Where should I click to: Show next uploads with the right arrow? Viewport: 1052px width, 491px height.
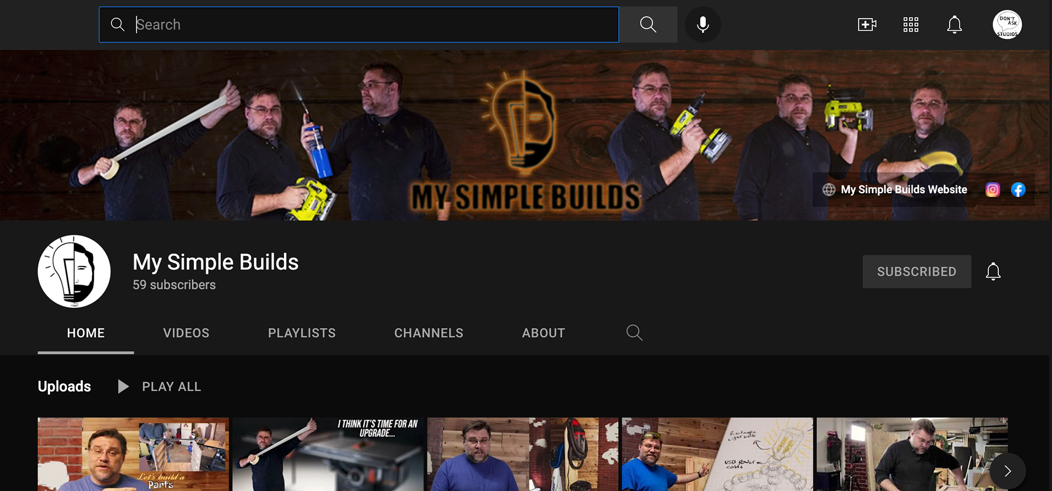tap(1008, 471)
